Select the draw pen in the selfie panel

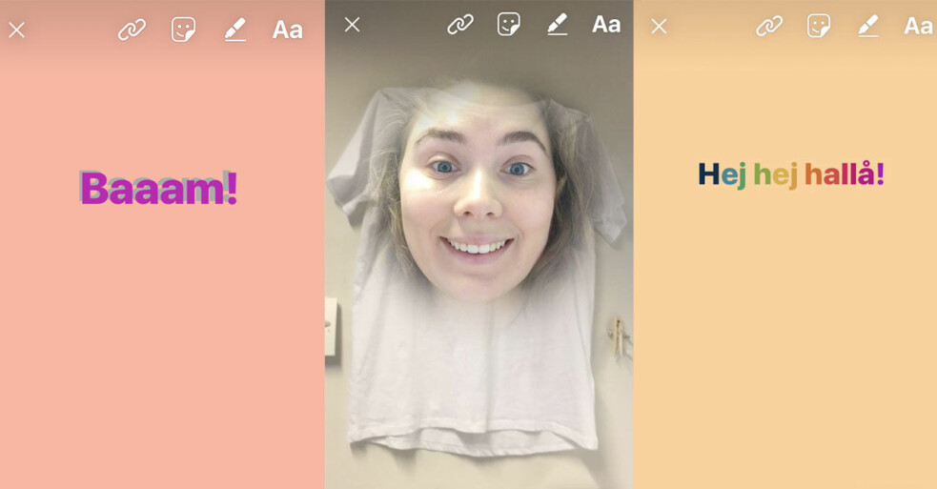(x=557, y=25)
